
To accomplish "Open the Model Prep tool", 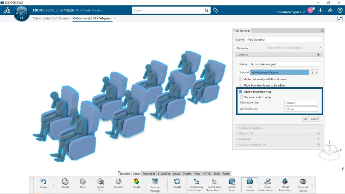I will click(x=101, y=185).
